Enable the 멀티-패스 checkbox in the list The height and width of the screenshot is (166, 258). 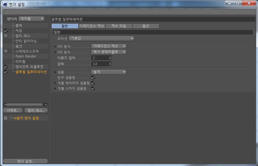pos(6,36)
